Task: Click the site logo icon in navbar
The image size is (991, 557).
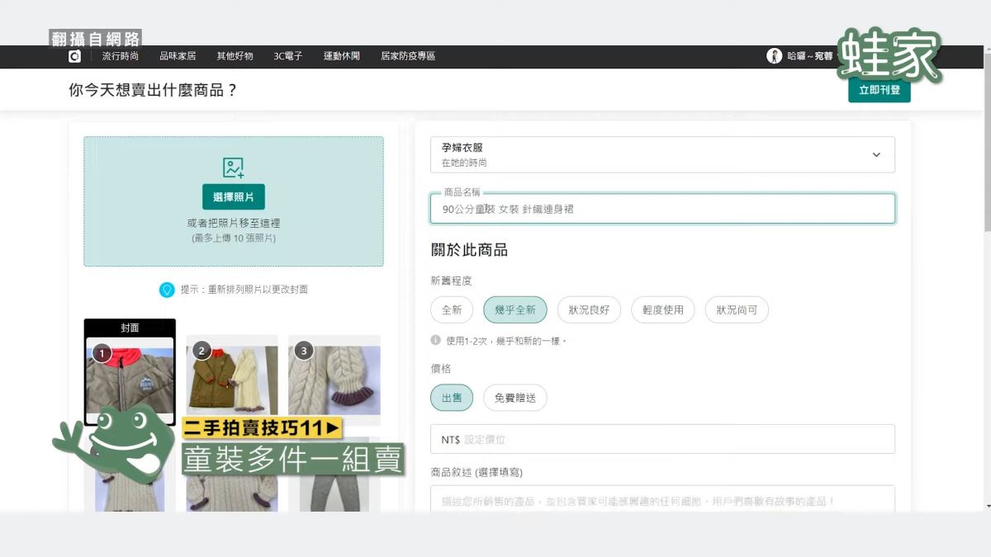Action: coord(74,56)
